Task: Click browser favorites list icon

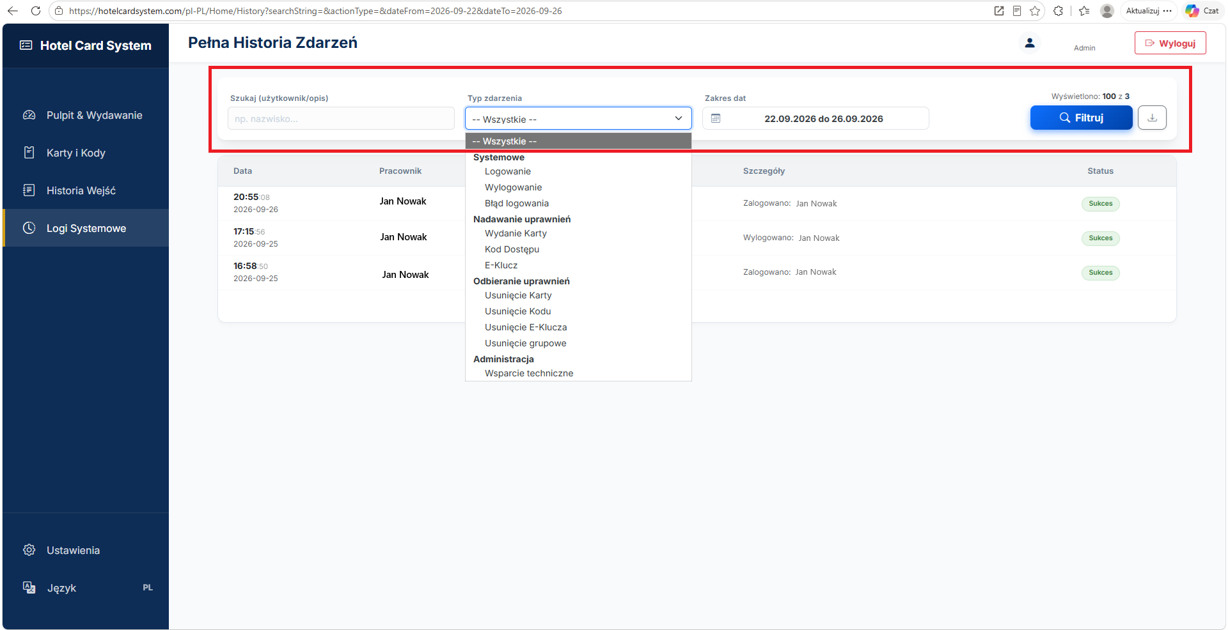Action: [x=1084, y=11]
